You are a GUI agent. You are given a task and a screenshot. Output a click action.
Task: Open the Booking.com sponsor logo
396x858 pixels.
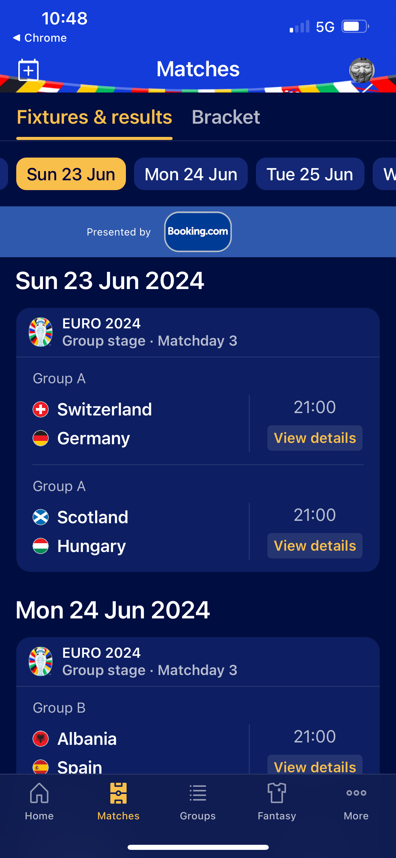pyautogui.click(x=198, y=232)
